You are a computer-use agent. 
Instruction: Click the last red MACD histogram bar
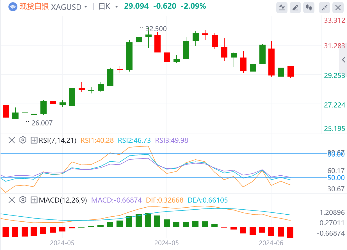coord(291,233)
